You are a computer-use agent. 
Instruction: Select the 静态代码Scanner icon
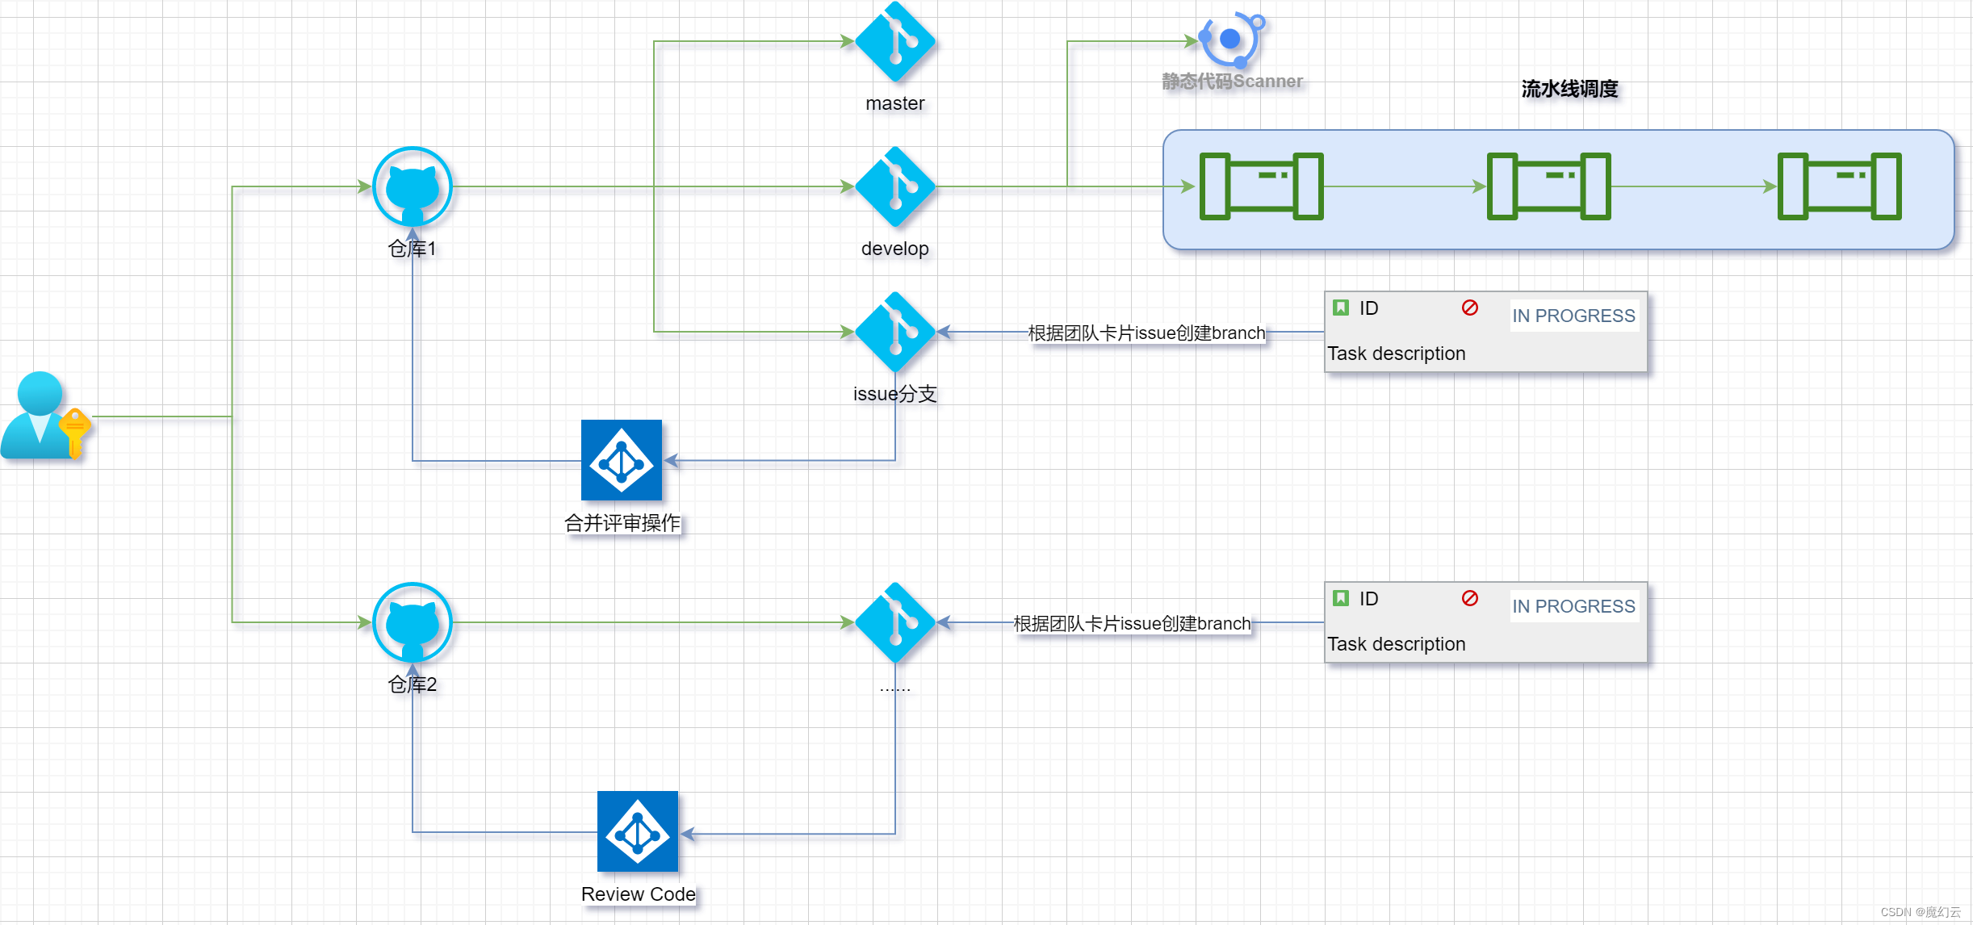[1232, 40]
